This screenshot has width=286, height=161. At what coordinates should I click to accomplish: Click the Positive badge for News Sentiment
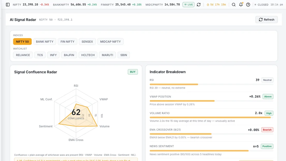(267, 146)
